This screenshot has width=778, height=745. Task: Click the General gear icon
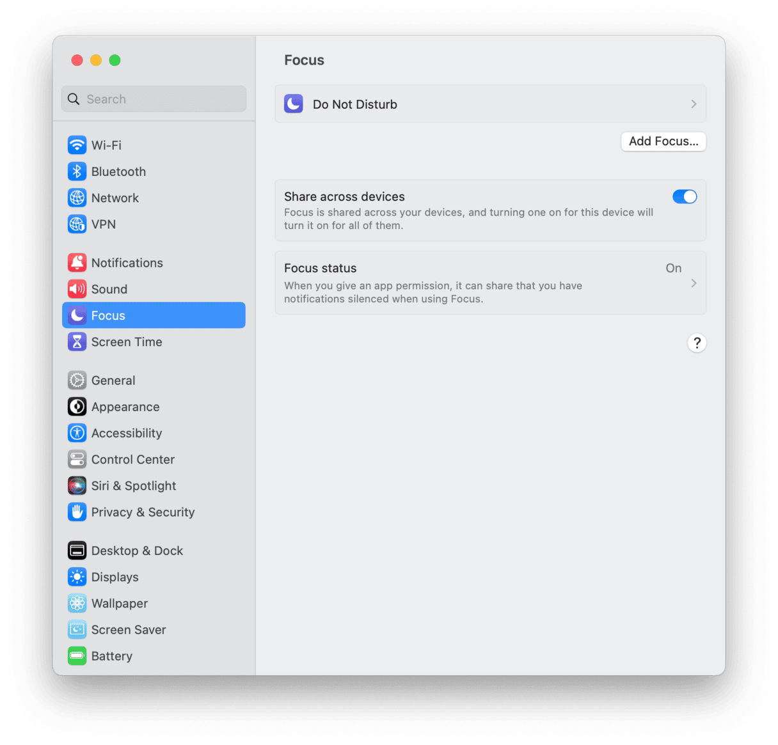pos(77,380)
